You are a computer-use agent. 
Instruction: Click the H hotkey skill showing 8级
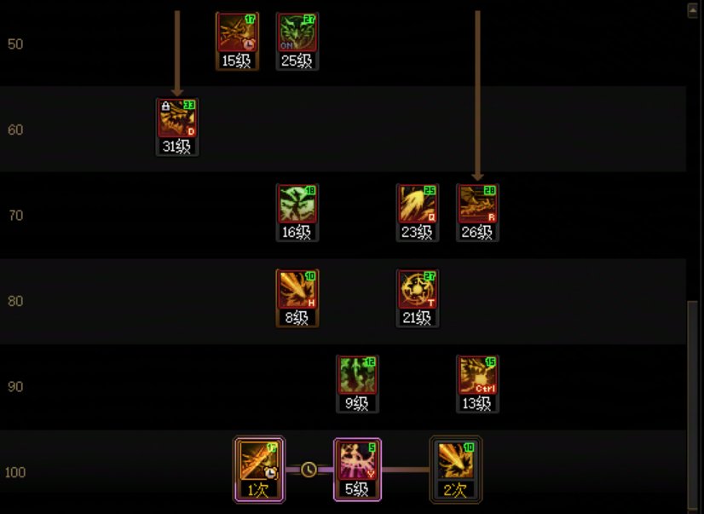click(297, 298)
